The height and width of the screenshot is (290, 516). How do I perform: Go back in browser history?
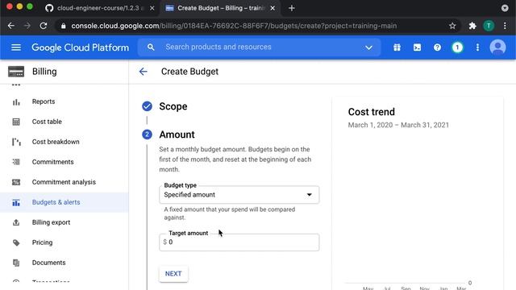point(10,26)
